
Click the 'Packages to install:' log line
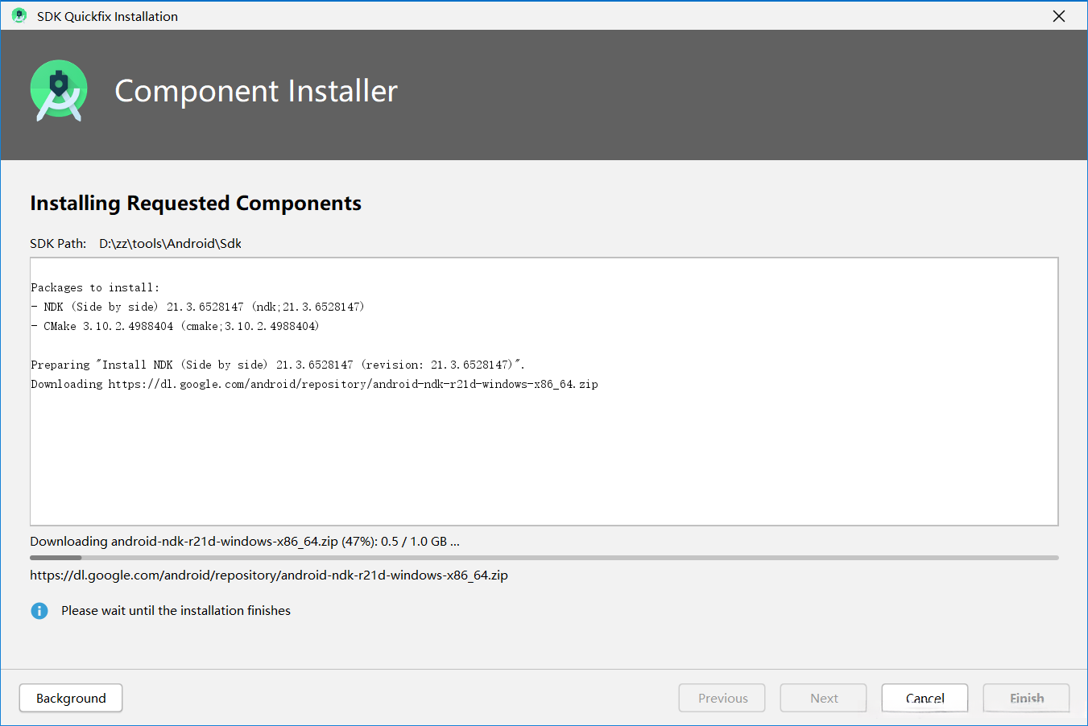[x=95, y=287]
